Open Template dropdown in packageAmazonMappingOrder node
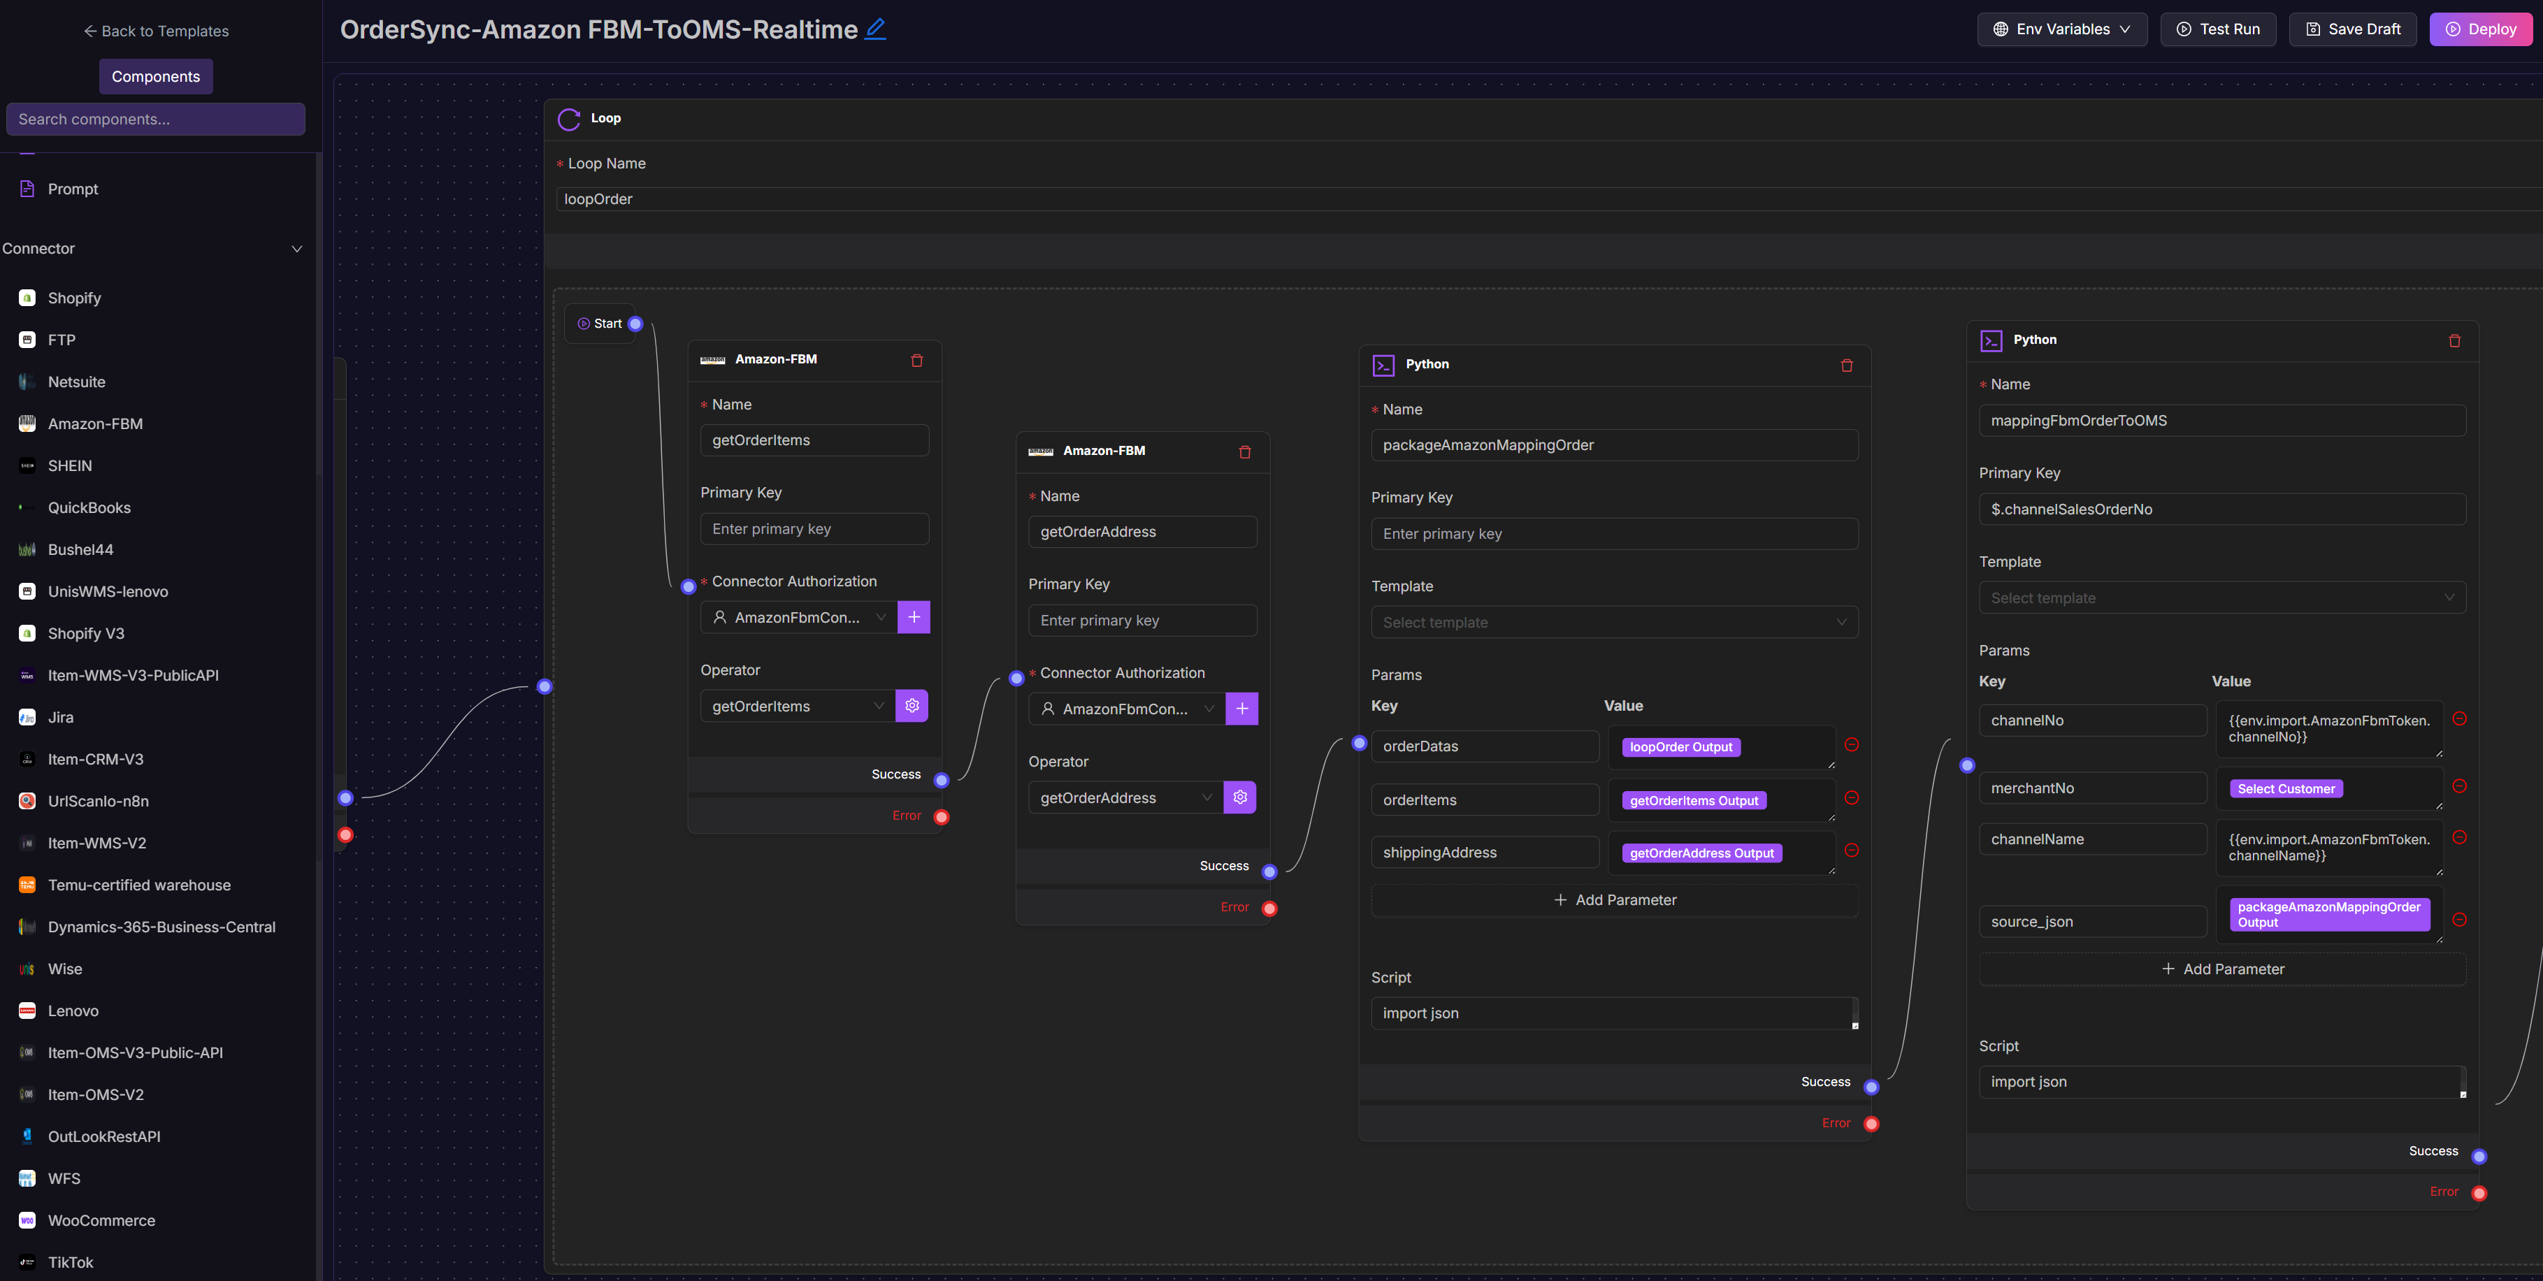 pyautogui.click(x=1613, y=623)
